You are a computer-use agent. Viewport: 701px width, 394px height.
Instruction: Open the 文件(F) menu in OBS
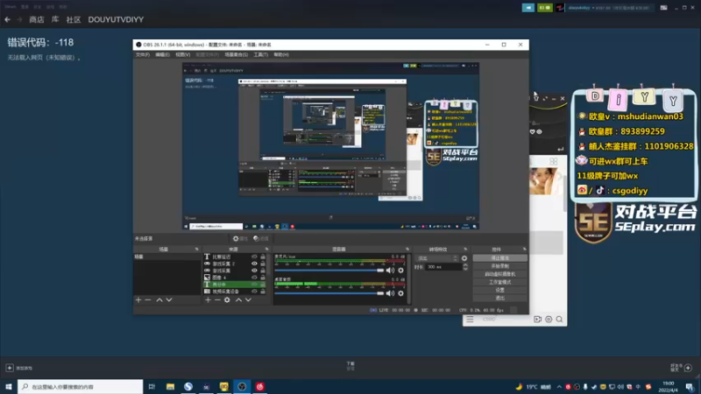143,54
